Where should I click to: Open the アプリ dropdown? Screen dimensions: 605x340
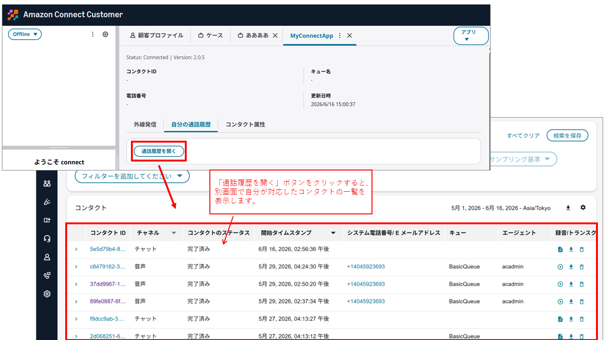471,36
